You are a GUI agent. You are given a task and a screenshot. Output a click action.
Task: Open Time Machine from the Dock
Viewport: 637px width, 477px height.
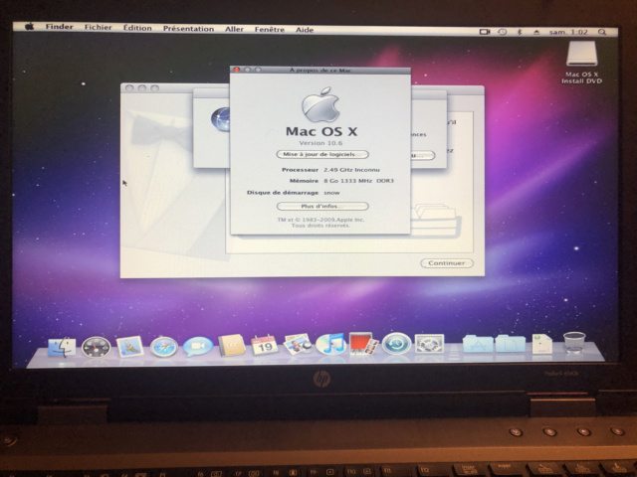396,343
